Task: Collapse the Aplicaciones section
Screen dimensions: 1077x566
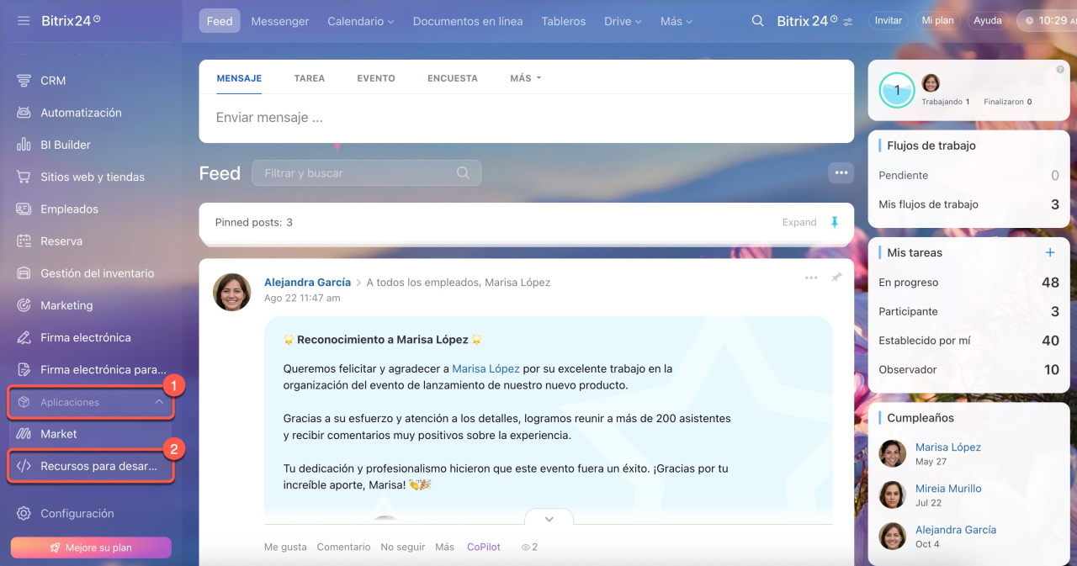Action: pyautogui.click(x=159, y=403)
